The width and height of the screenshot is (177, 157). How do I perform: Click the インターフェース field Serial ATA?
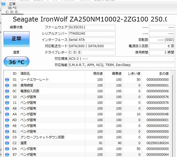pyautogui.click(x=92, y=40)
